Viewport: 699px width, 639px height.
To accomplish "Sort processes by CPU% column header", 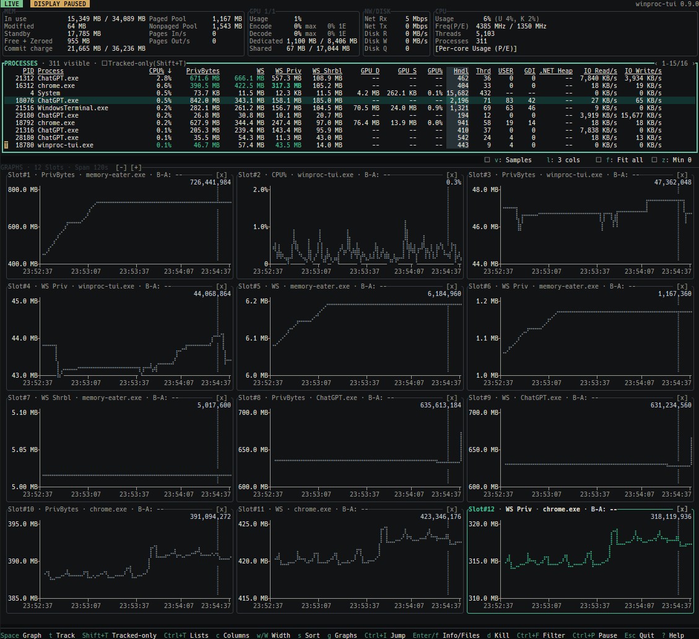I will (160, 71).
